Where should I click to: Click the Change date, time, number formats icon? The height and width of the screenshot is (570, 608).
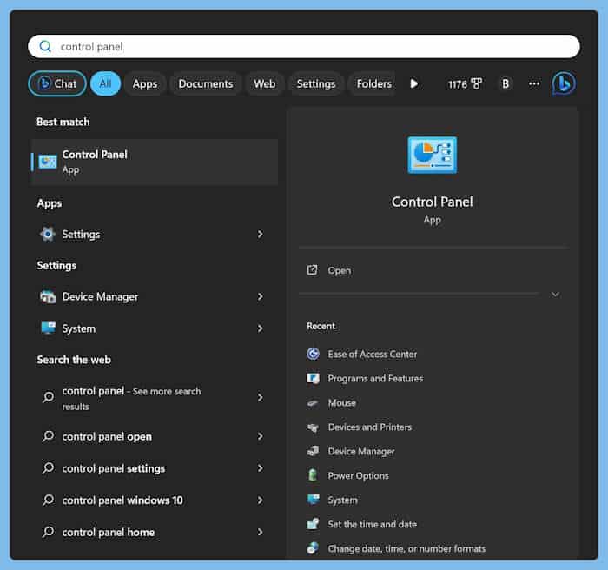click(x=313, y=548)
